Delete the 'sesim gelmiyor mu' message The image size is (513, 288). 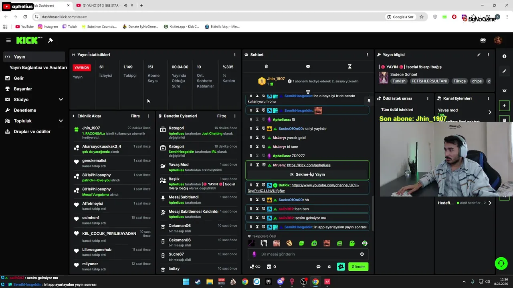pos(251,218)
